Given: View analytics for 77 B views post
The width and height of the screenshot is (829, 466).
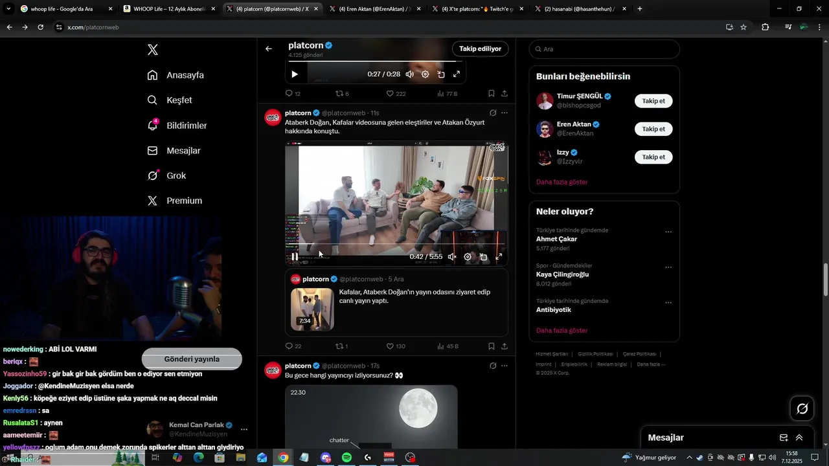Looking at the screenshot, I should click(448, 94).
